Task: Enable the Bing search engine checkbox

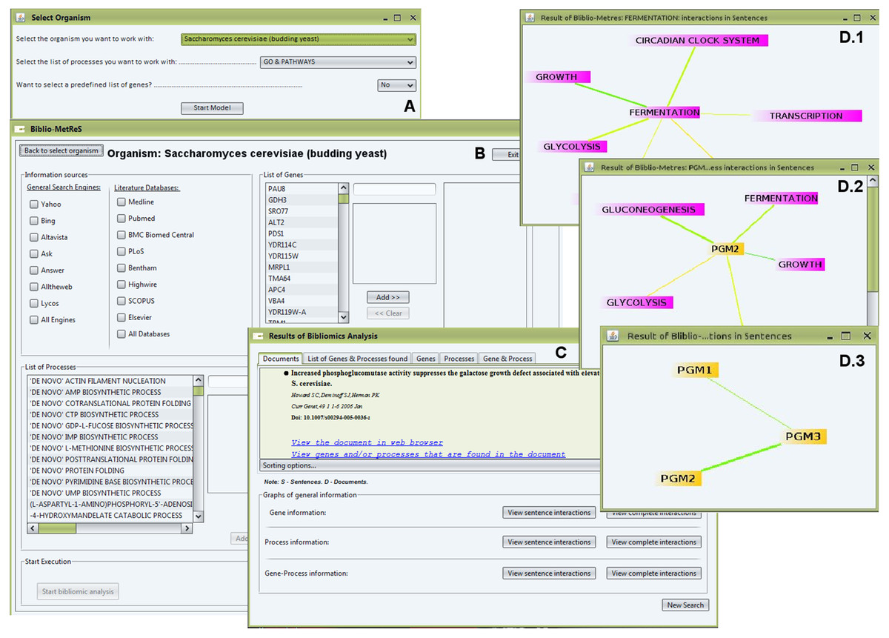Action: pyautogui.click(x=34, y=221)
